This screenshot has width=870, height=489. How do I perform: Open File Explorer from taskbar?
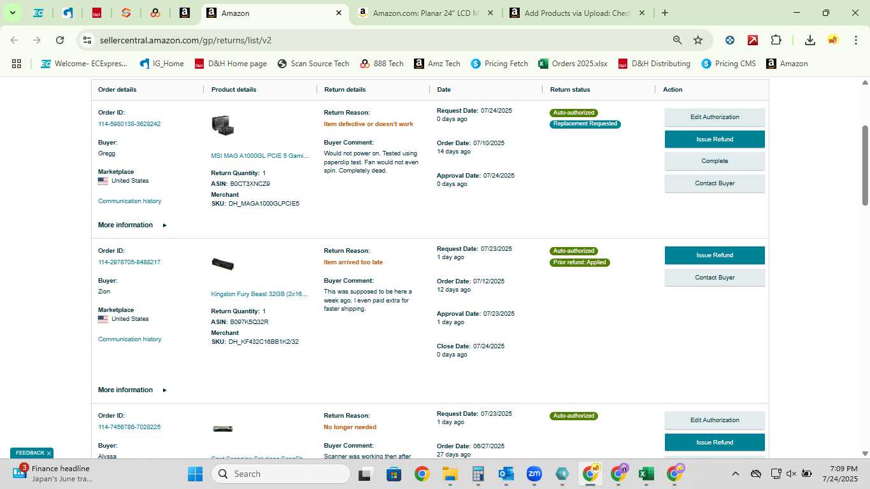coord(450,474)
